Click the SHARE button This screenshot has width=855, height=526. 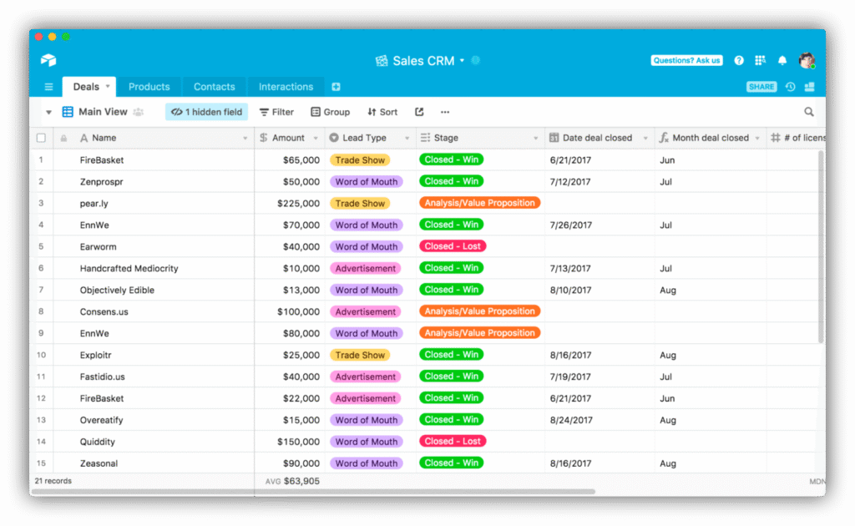coord(761,86)
